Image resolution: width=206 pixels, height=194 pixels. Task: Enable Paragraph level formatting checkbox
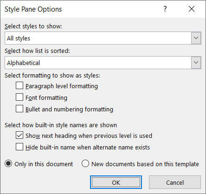click(19, 85)
